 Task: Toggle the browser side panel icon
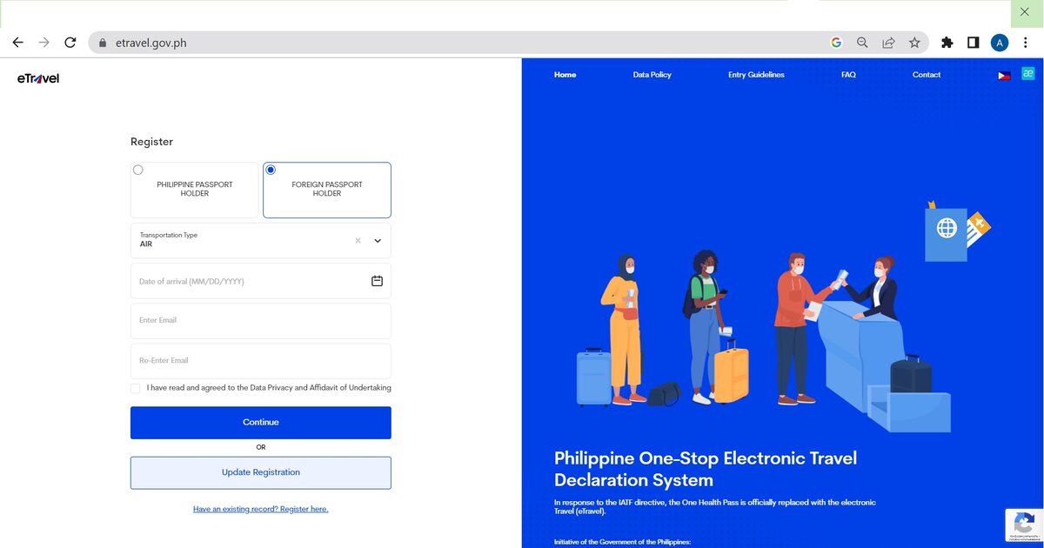pos(974,42)
